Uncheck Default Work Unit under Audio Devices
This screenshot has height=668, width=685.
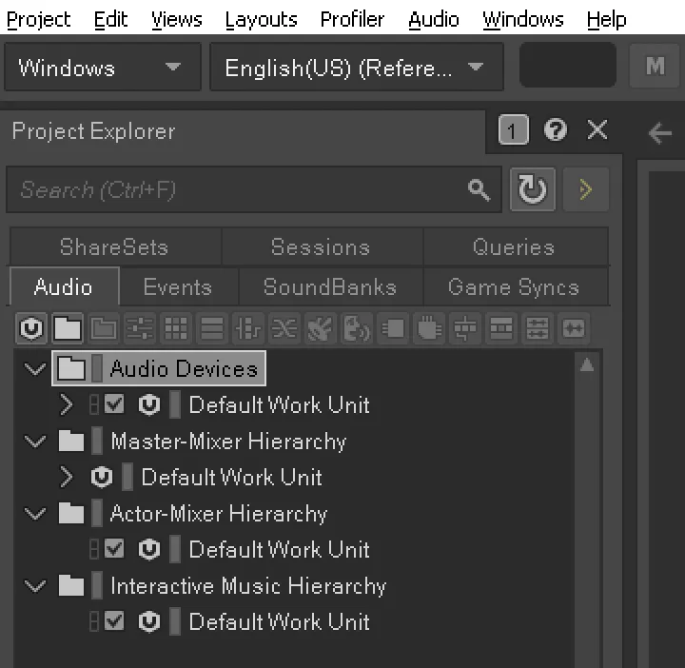[114, 404]
